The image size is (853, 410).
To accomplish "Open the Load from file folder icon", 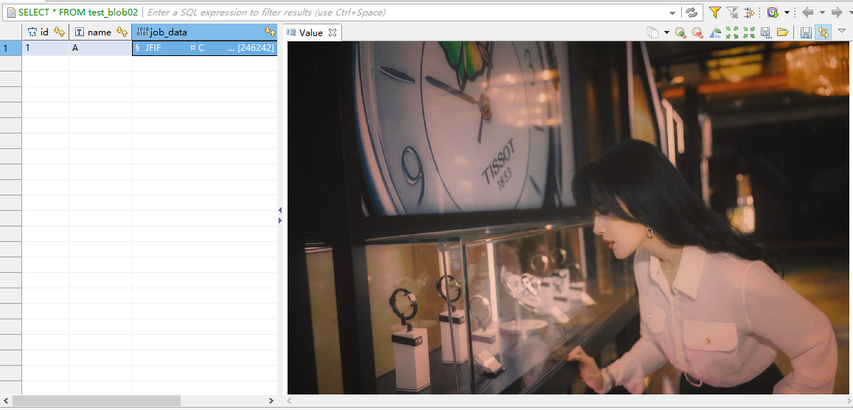I will [x=782, y=32].
